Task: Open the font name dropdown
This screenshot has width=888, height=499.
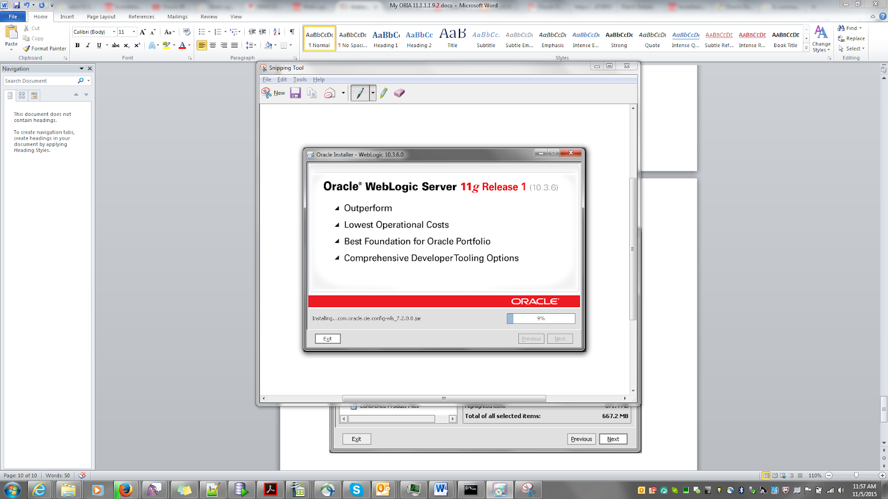Action: (x=114, y=32)
